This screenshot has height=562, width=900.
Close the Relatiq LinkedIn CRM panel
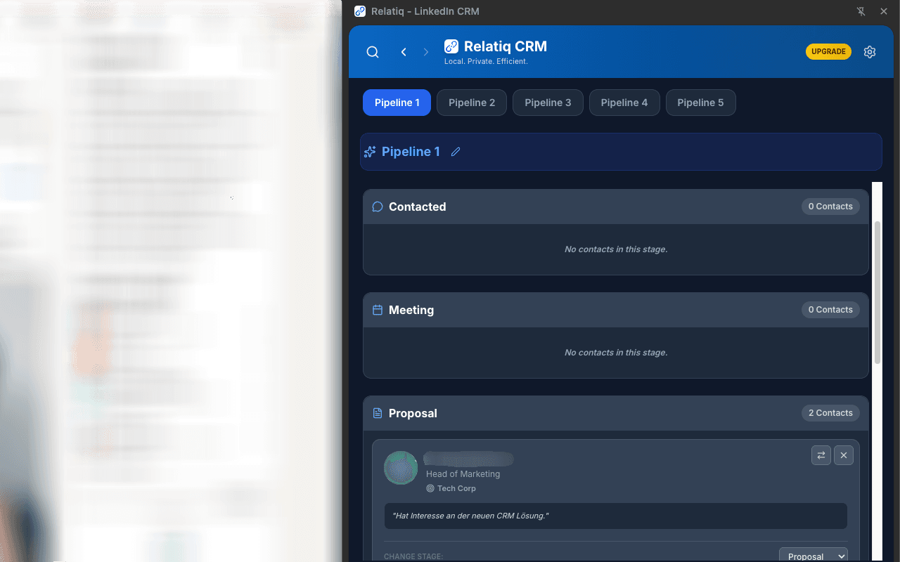pyautogui.click(x=884, y=11)
